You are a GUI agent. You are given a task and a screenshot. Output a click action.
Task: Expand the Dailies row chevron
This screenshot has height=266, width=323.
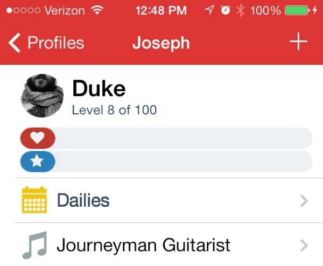[x=304, y=201]
